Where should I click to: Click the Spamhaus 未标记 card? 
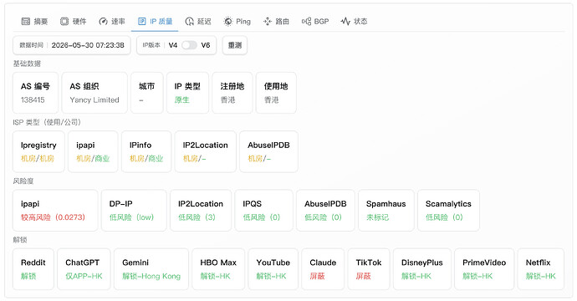[386, 211]
